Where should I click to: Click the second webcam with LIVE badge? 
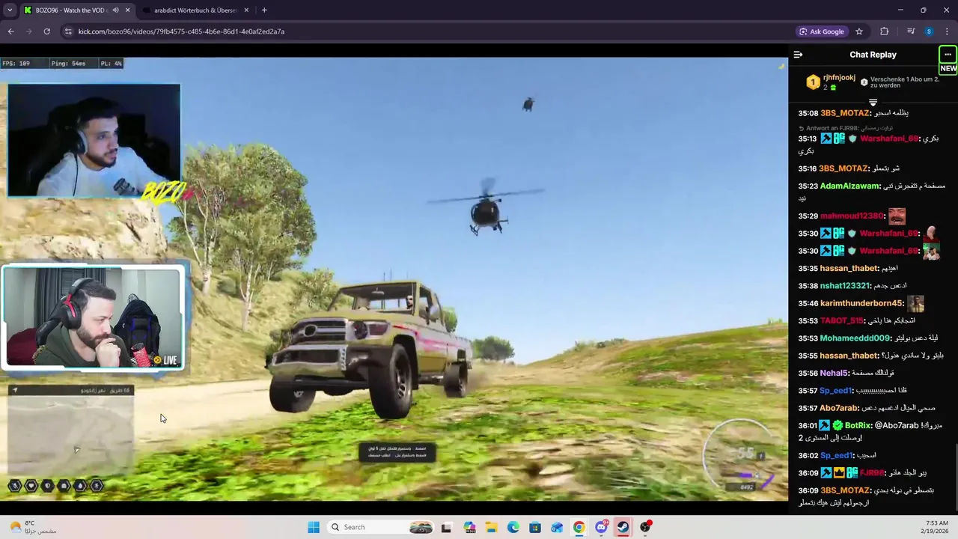click(x=94, y=317)
